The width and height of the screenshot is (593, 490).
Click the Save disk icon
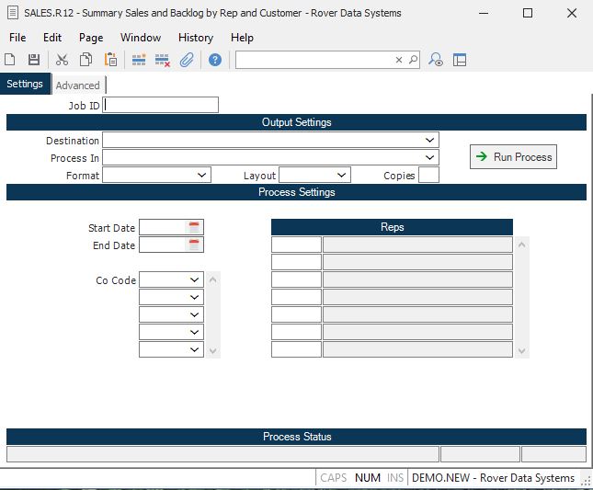tap(34, 60)
